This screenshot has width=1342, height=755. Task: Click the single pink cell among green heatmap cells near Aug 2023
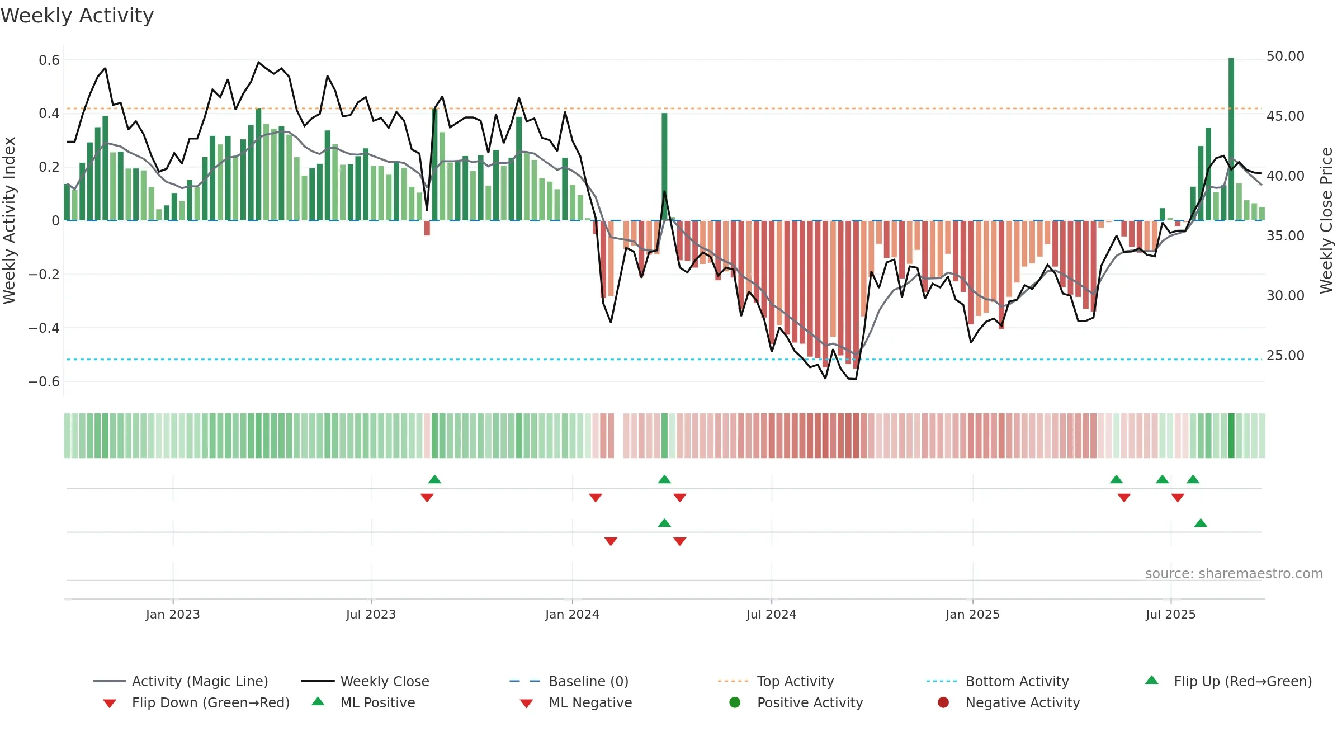click(x=427, y=436)
